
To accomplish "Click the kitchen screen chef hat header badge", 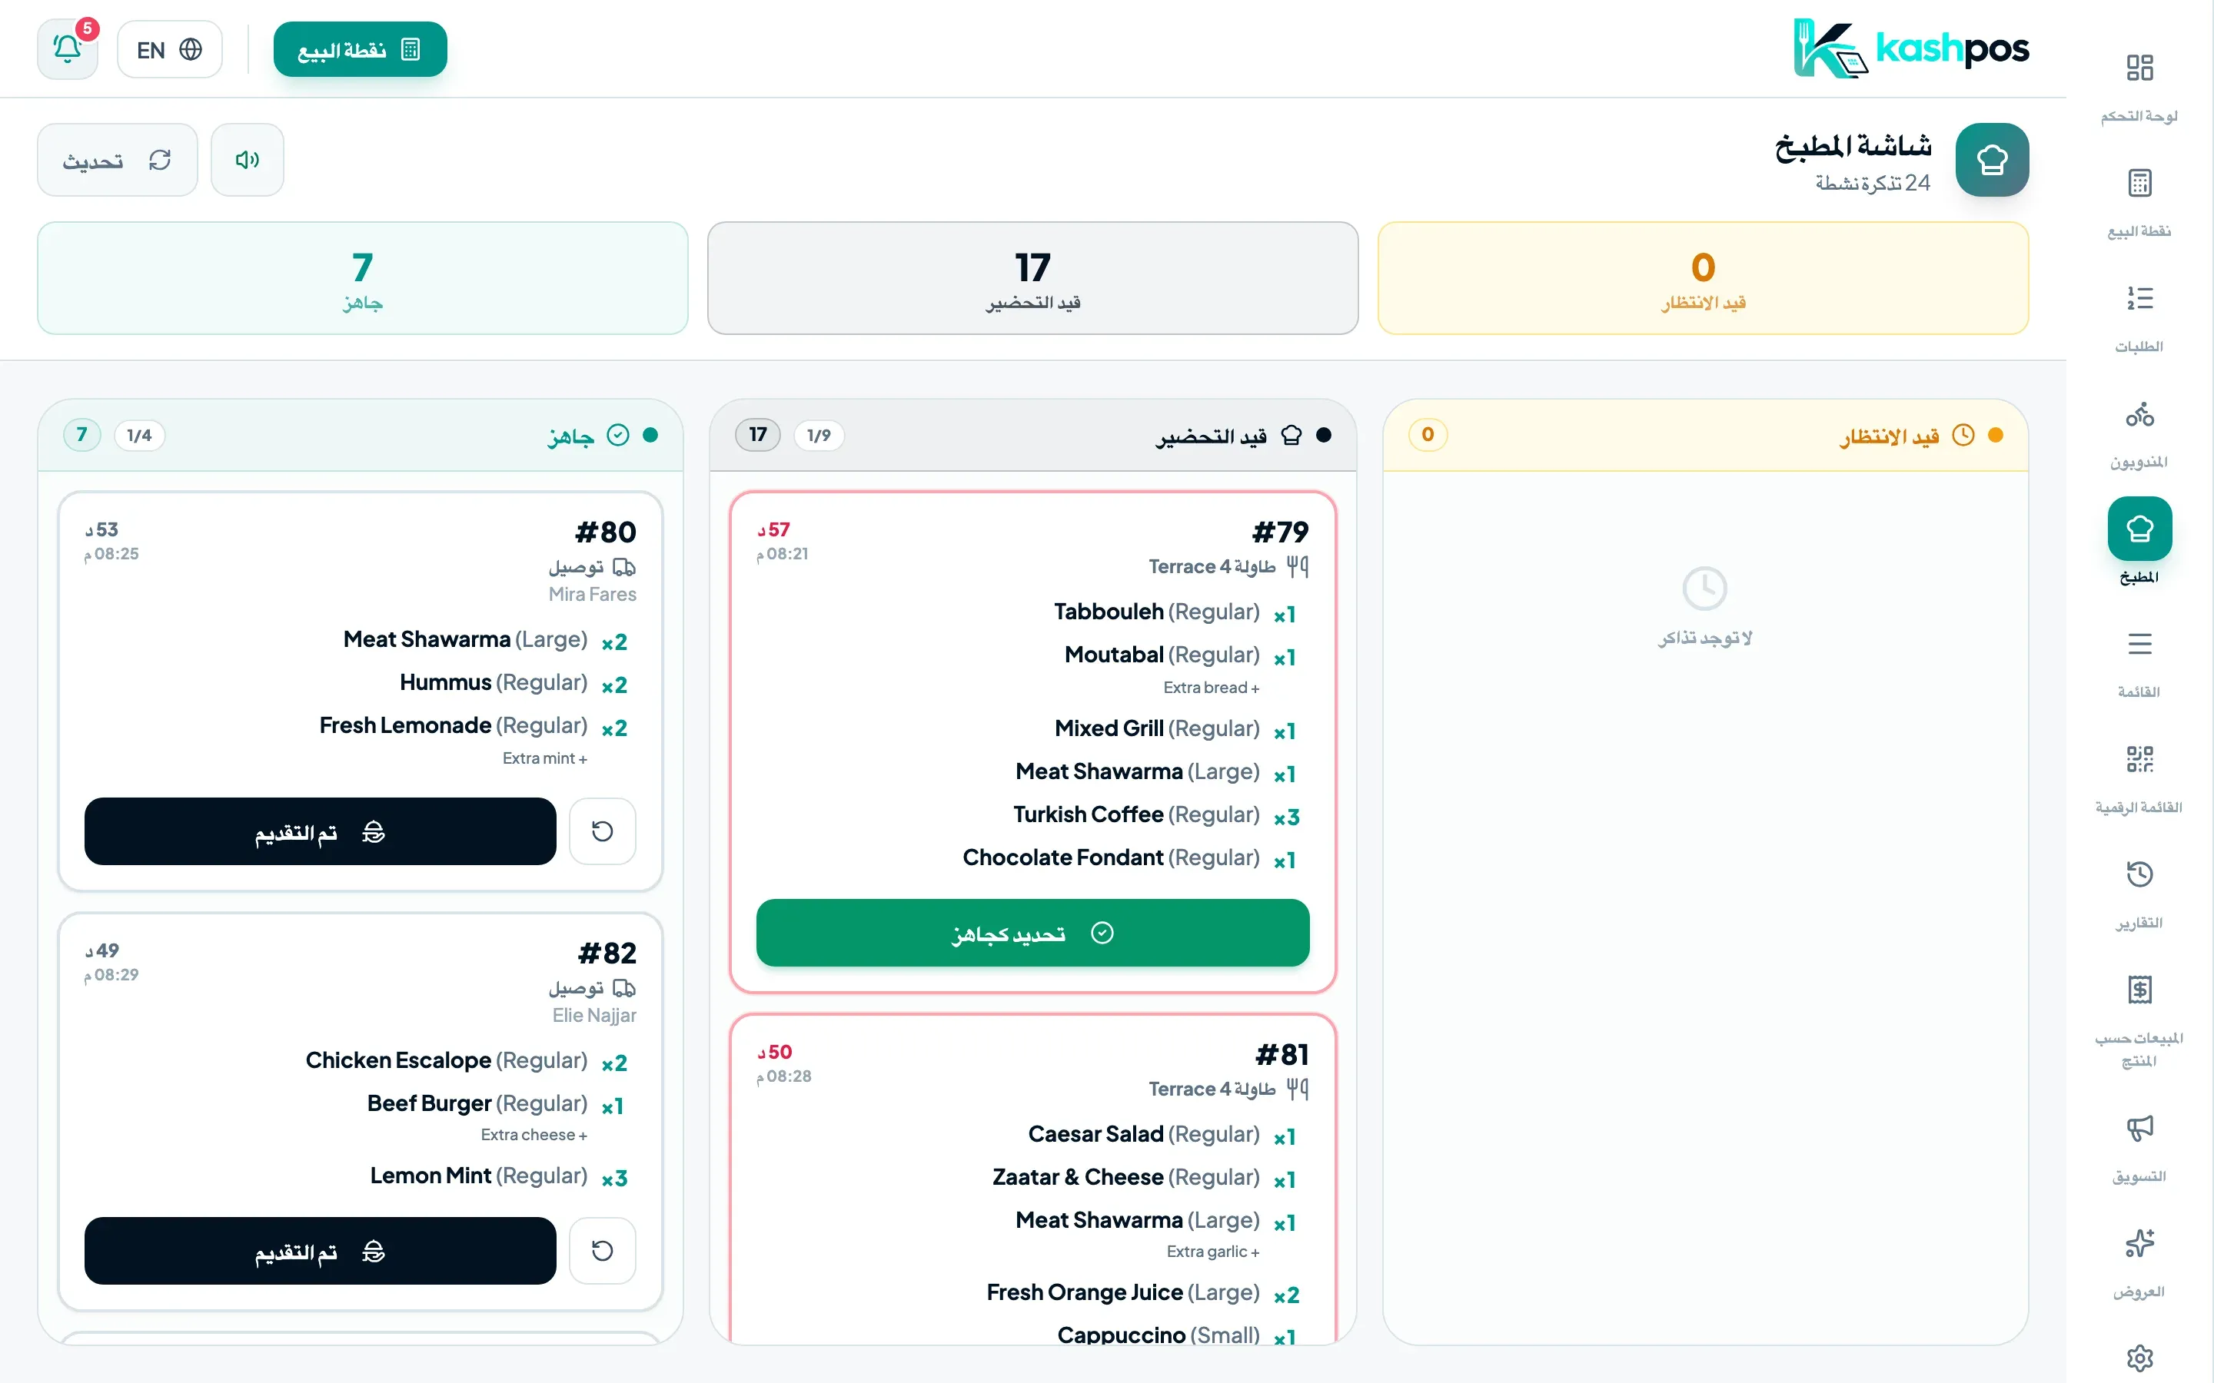I will (x=1992, y=160).
